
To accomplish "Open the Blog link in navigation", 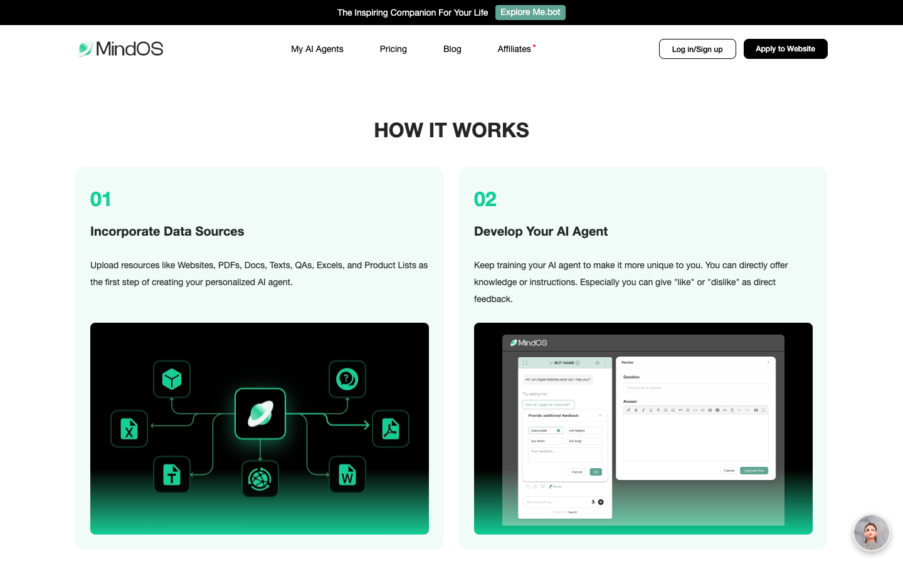I will click(x=452, y=49).
